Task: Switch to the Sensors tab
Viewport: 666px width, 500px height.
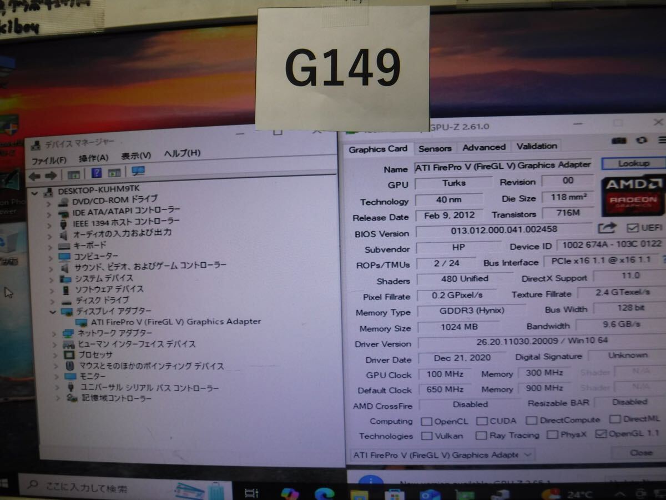Action: 435,148
